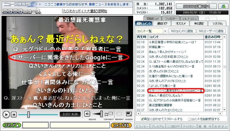Click the Nico Nico News logo

[21, 11]
